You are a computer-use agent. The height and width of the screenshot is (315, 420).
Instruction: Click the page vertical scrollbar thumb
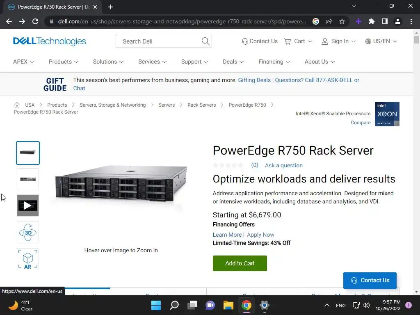(x=416, y=40)
